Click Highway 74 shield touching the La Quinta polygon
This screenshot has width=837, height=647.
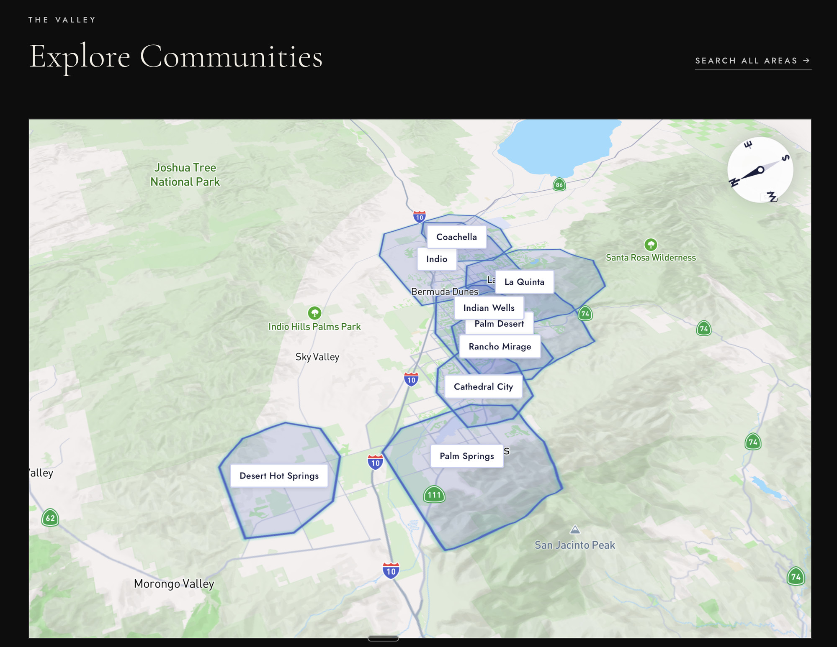tap(585, 313)
